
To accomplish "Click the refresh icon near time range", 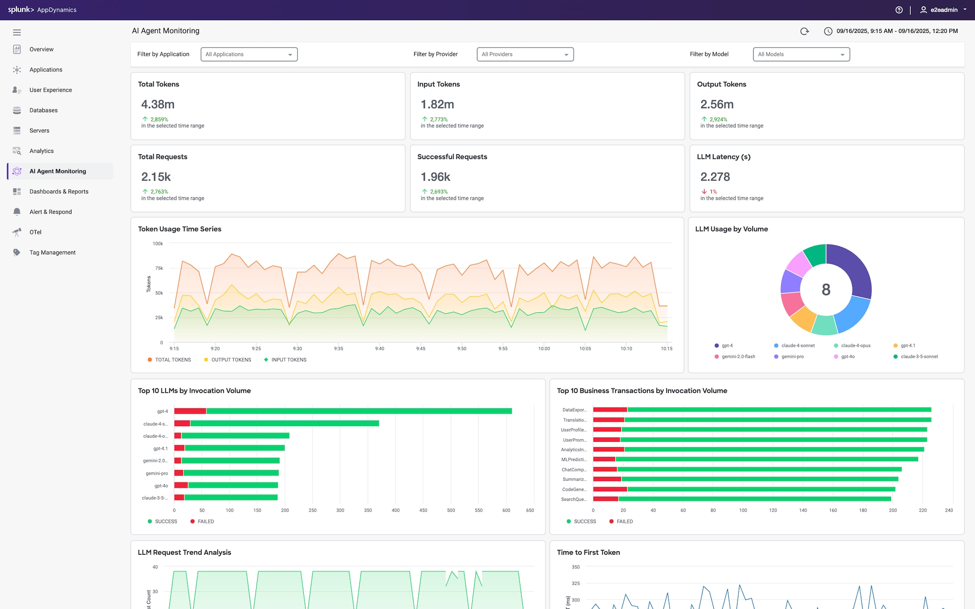I will [x=805, y=31].
